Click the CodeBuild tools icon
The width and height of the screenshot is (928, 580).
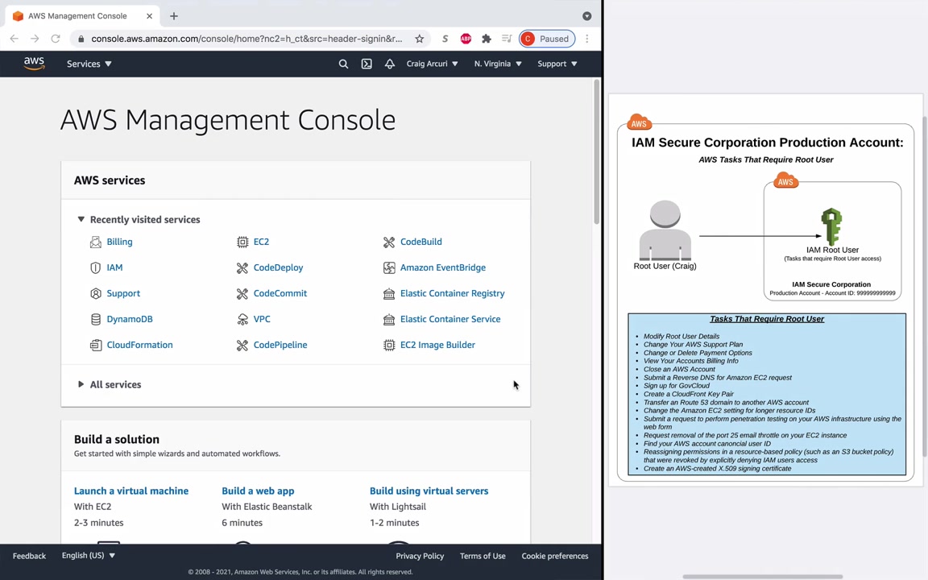[x=389, y=242]
